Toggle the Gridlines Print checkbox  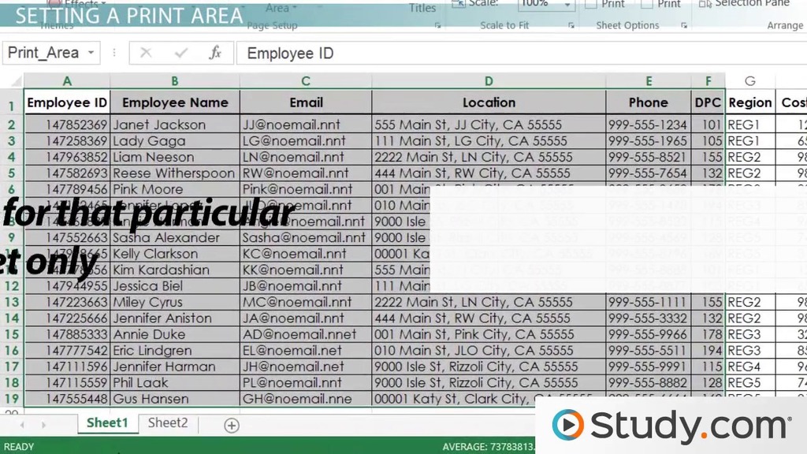tap(591, 4)
